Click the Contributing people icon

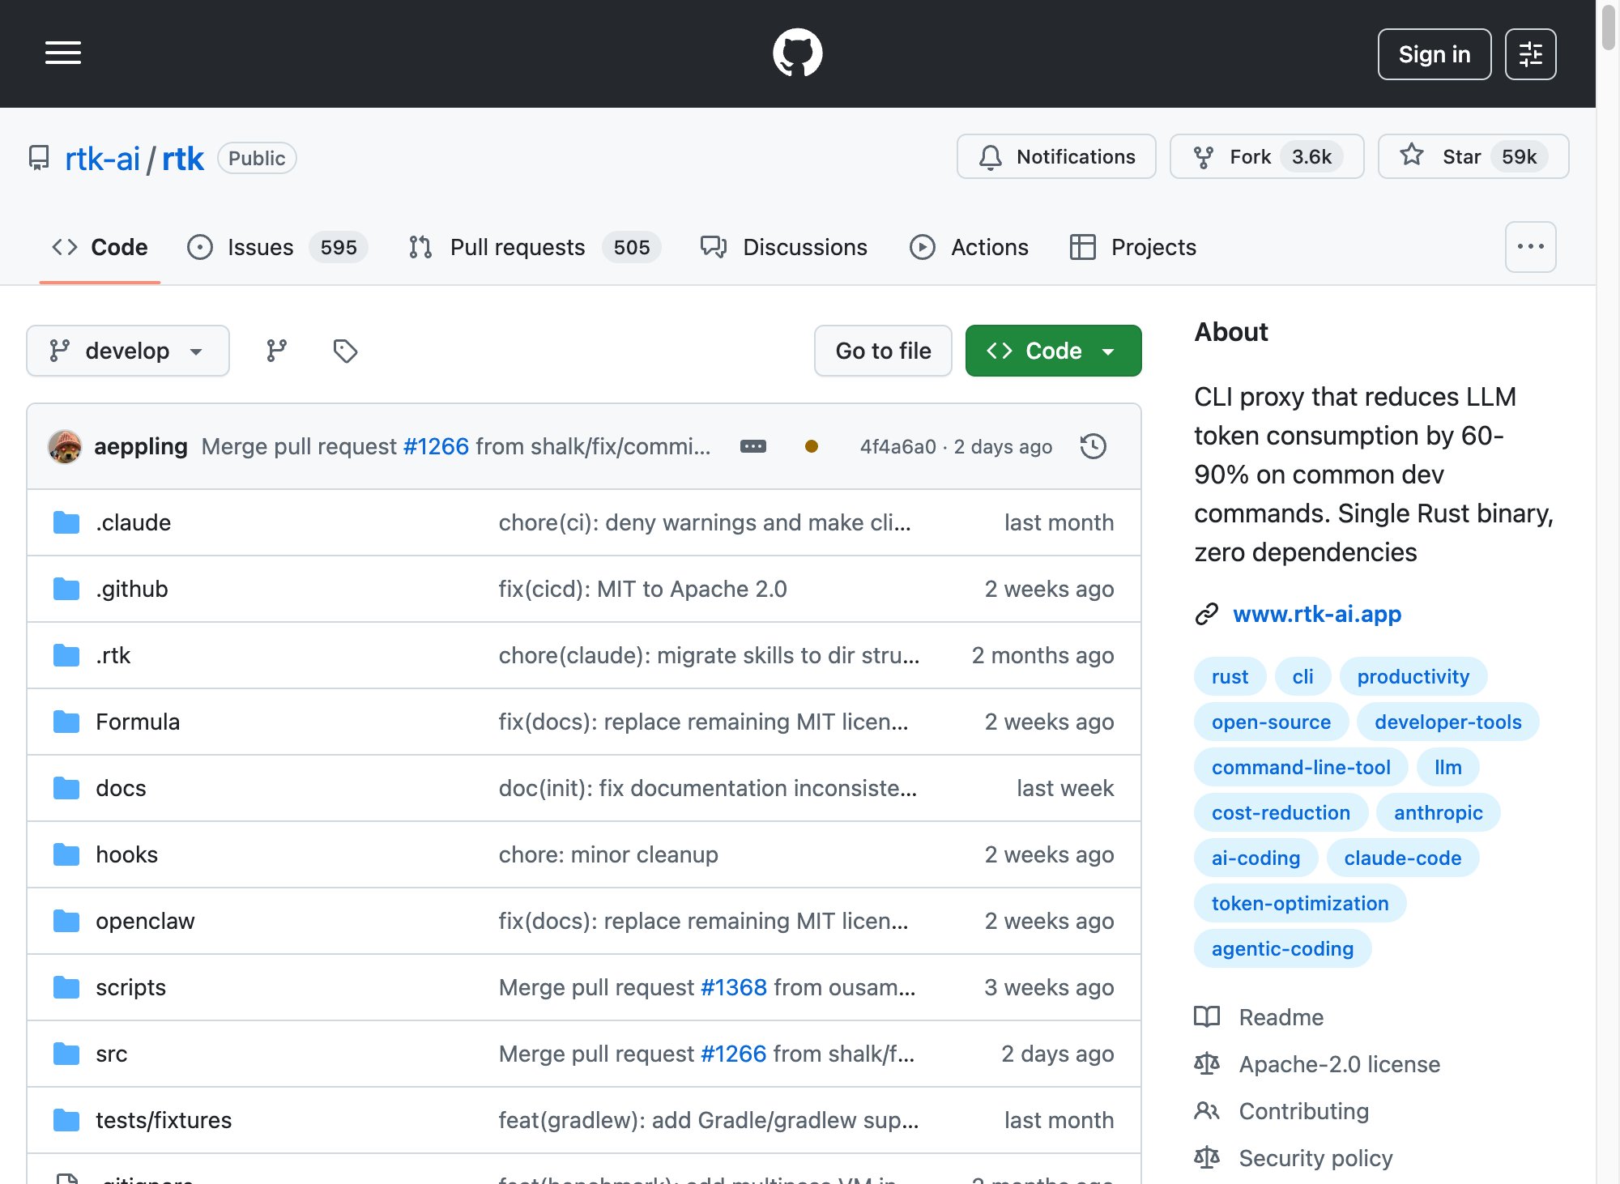1207,1111
